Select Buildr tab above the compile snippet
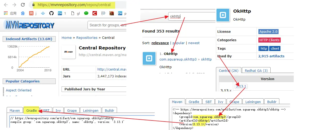Screen dimensions: 325x130 (x=109, y=110)
